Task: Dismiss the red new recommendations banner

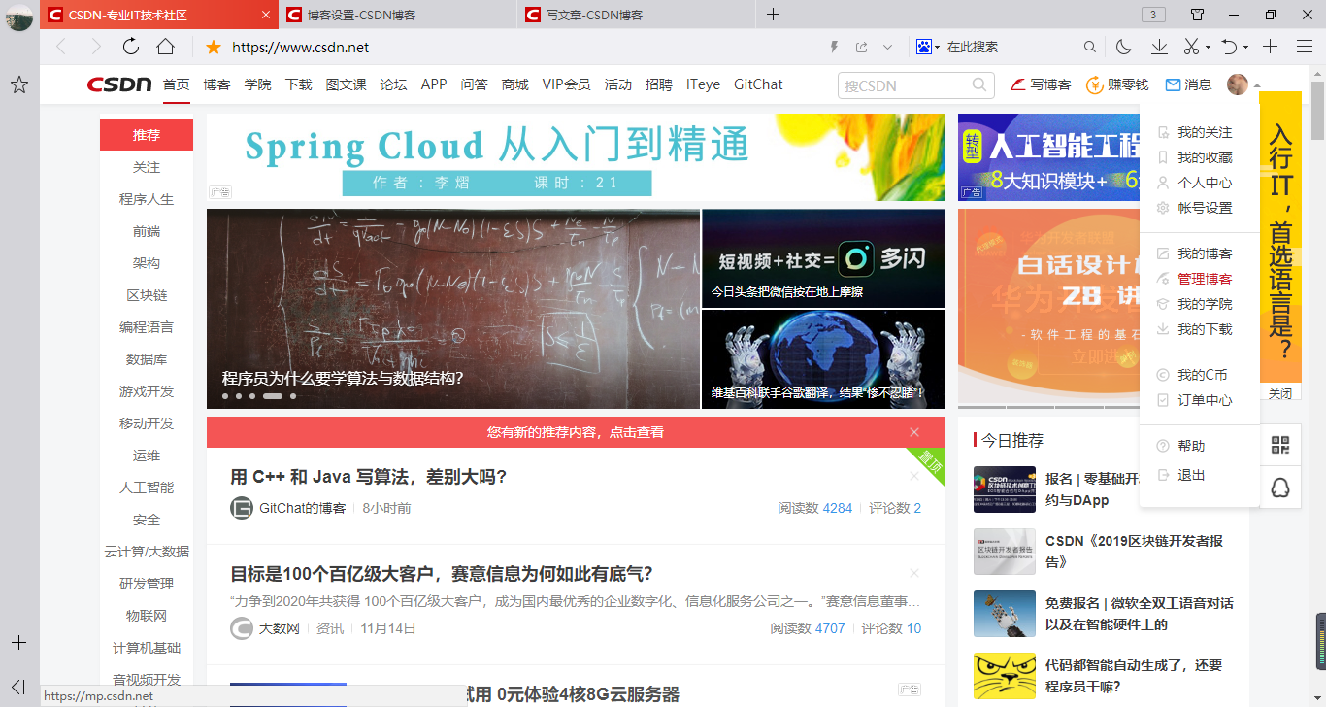Action: 914,432
